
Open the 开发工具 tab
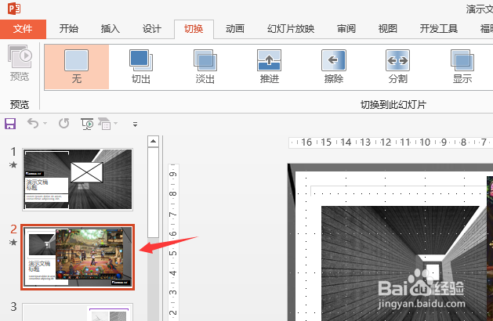439,29
